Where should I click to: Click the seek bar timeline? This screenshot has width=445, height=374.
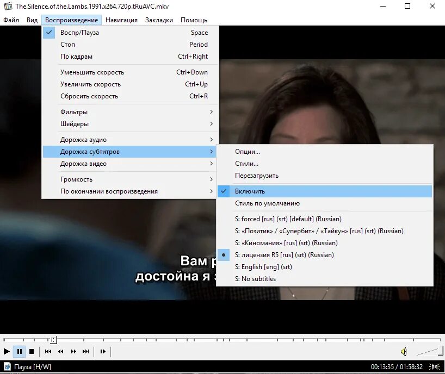(222, 339)
